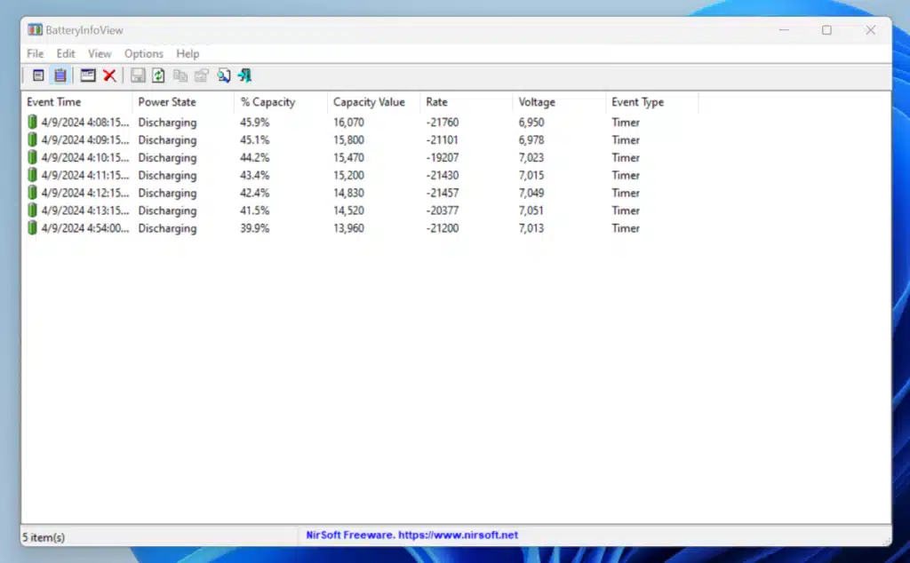Open the View menu
The image size is (910, 563).
tap(100, 53)
